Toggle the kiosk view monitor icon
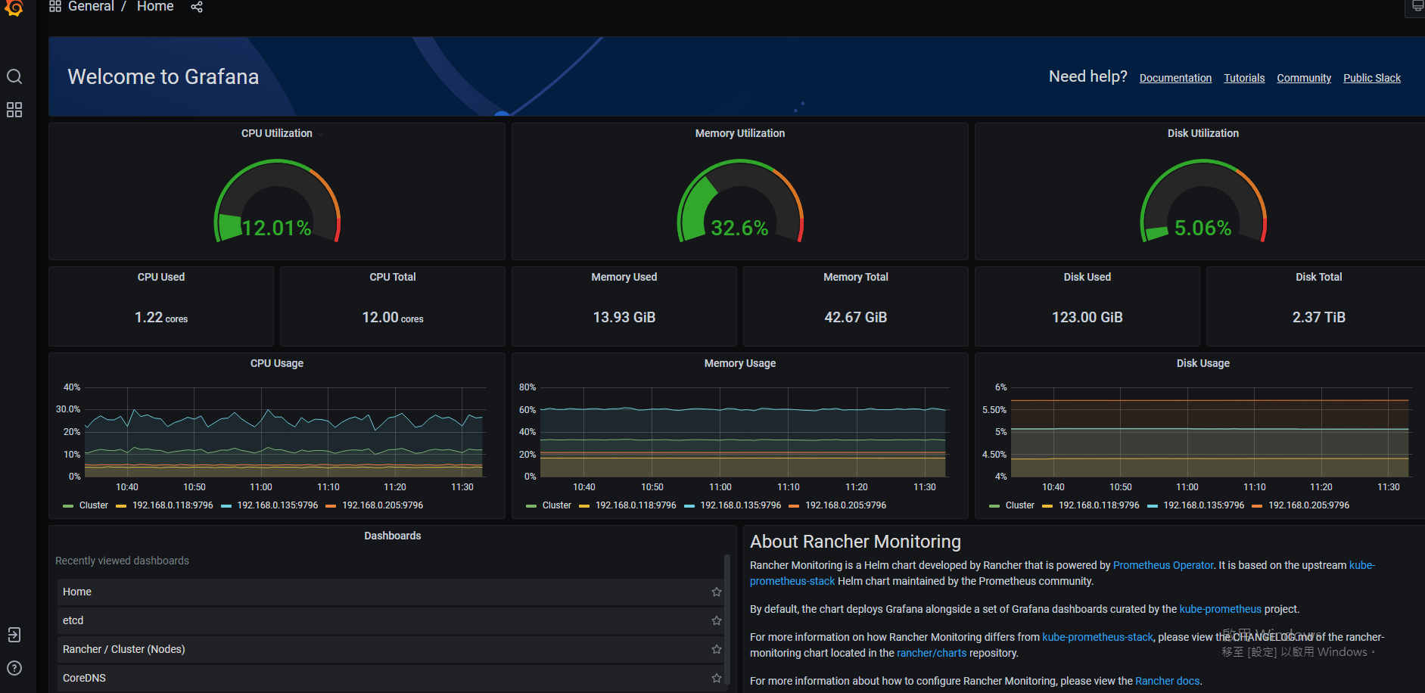This screenshot has height=693, width=1425. click(x=1417, y=7)
